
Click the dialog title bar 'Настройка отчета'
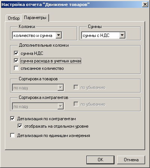click(46, 4)
